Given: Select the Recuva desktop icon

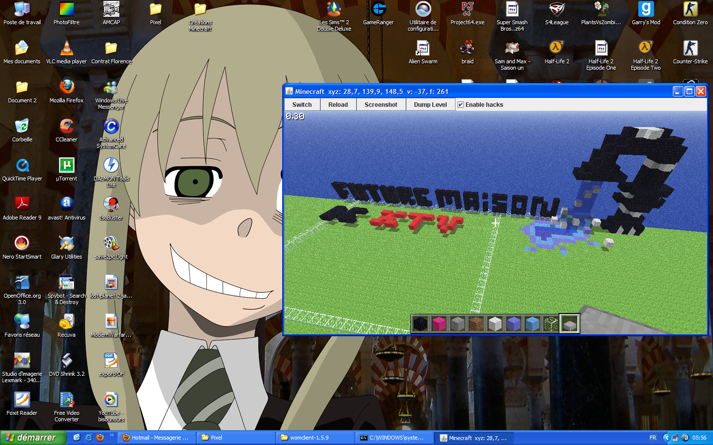Looking at the screenshot, I should (x=66, y=326).
